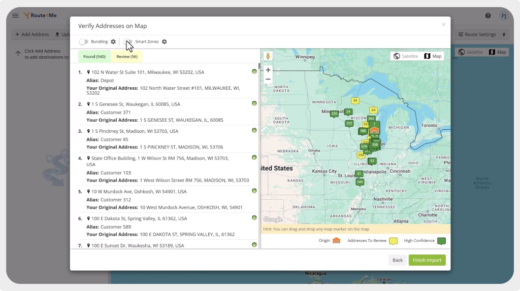Open the help question mark icon
The width and height of the screenshot is (520, 291).
coord(488,16)
